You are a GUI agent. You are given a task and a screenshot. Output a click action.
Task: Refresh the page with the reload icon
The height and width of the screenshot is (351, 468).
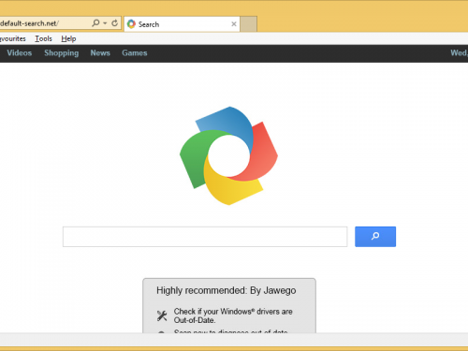tap(114, 23)
